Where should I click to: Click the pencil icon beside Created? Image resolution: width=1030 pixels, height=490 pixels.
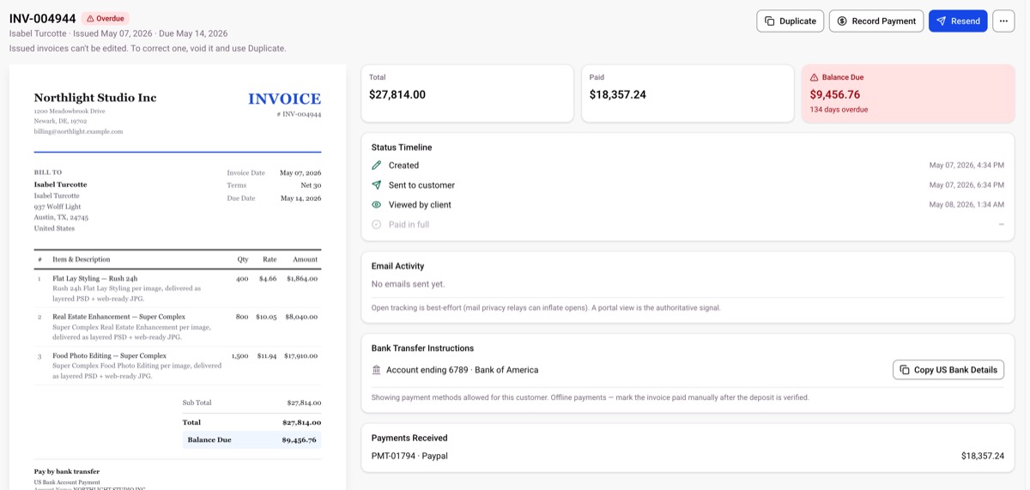click(x=376, y=166)
